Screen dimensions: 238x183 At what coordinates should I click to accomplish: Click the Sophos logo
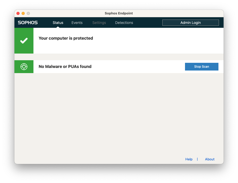[28, 23]
